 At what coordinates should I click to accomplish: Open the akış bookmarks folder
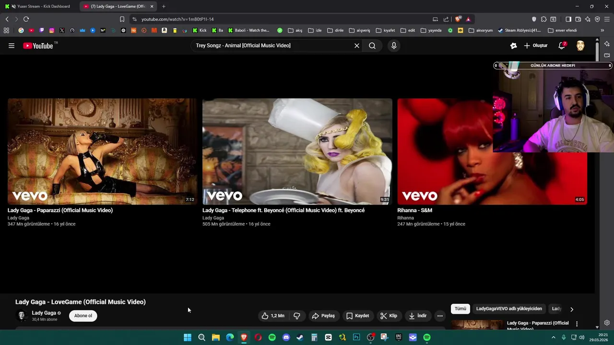coord(295,30)
